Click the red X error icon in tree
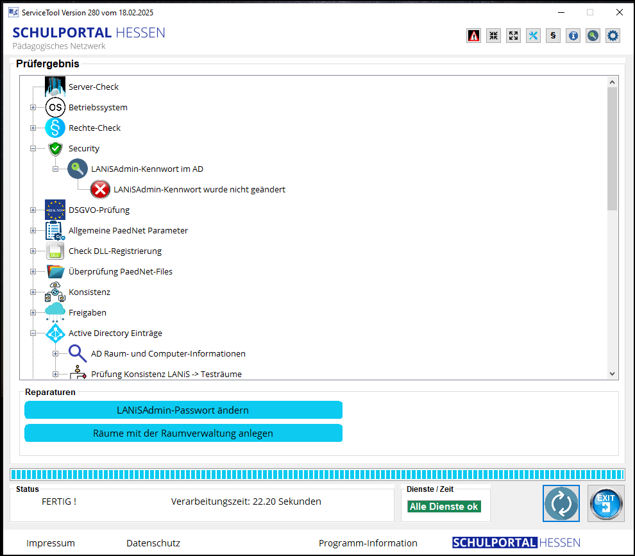The image size is (635, 556). [x=100, y=190]
